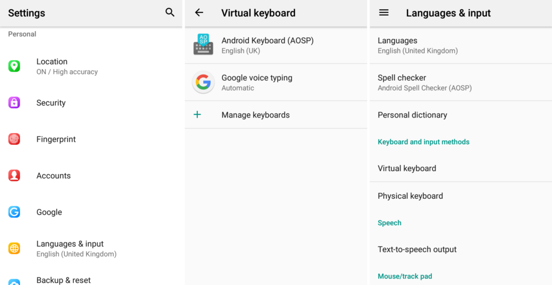
Task: Go back from Virtual keyboard screen
Action: pyautogui.click(x=199, y=13)
